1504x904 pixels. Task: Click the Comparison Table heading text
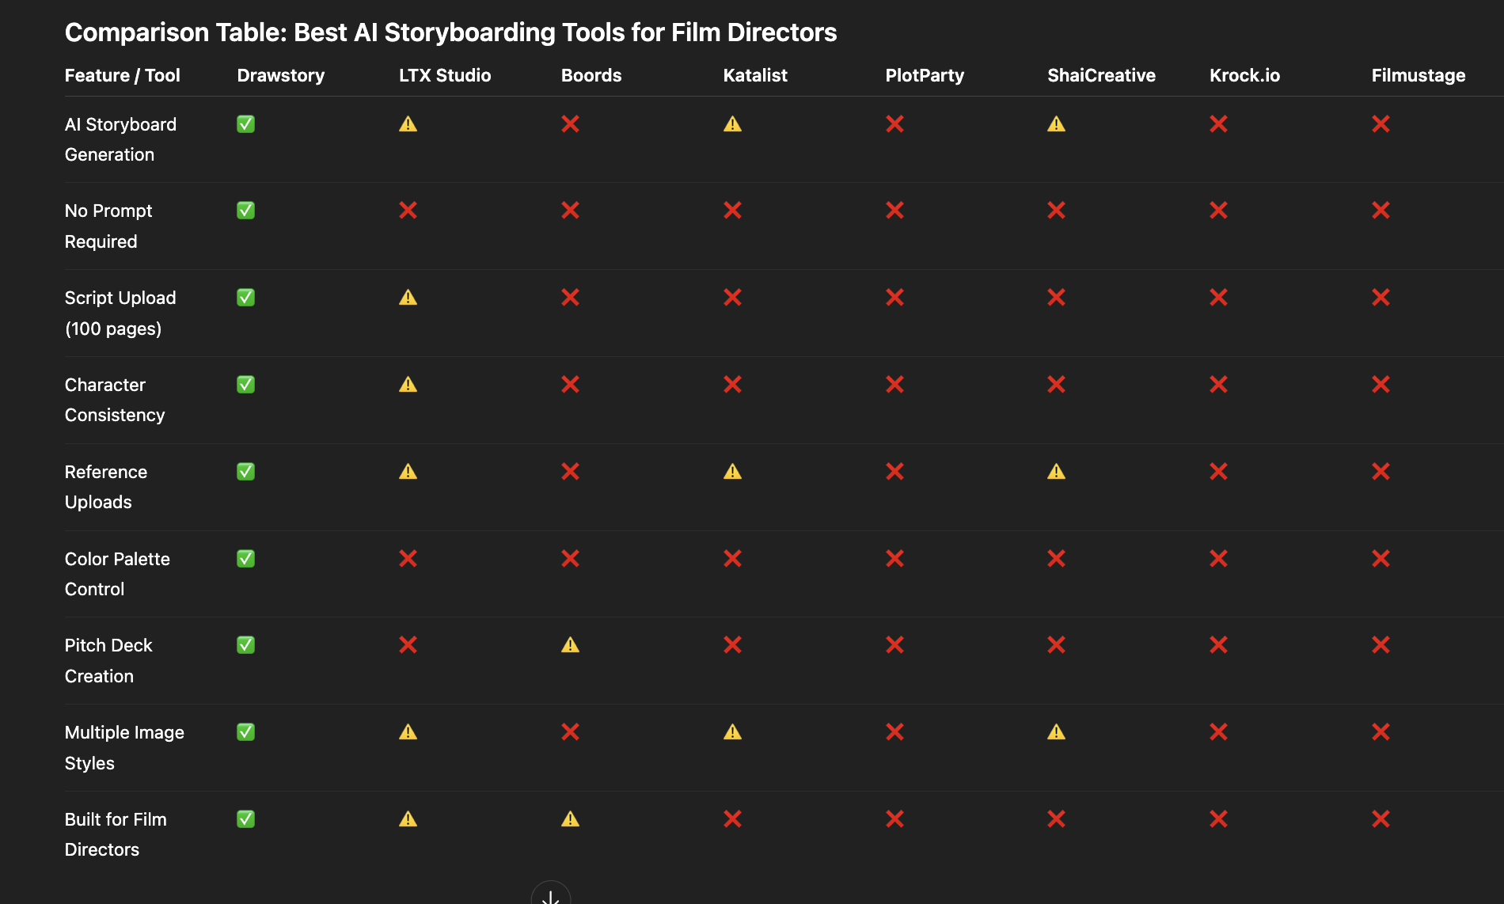450,32
